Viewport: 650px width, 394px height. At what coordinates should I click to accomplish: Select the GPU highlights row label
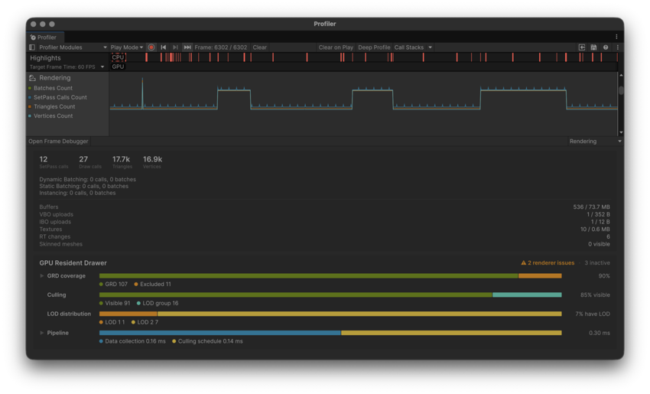point(118,67)
